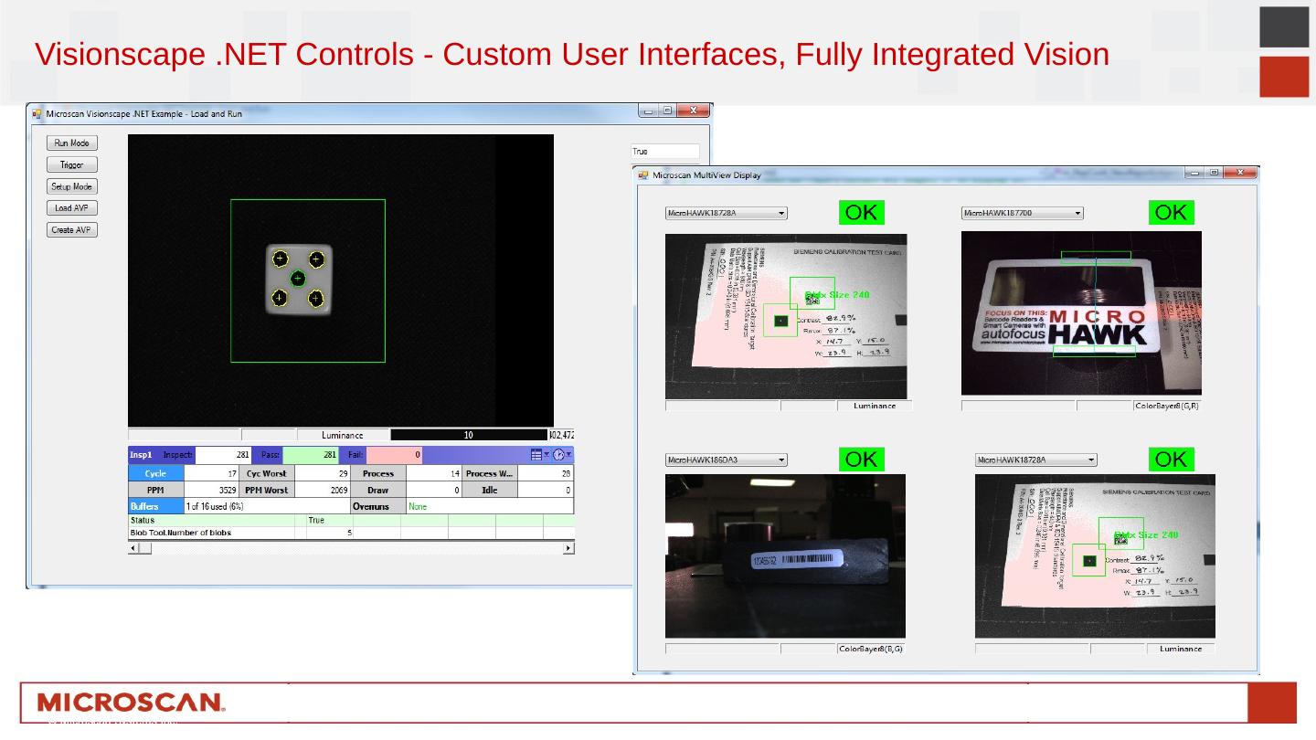The width and height of the screenshot is (1316, 740).
Task: Click the Inspect count value 281
Action: (x=223, y=454)
